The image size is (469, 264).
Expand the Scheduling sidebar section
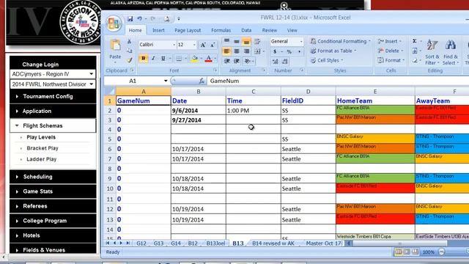(x=53, y=177)
